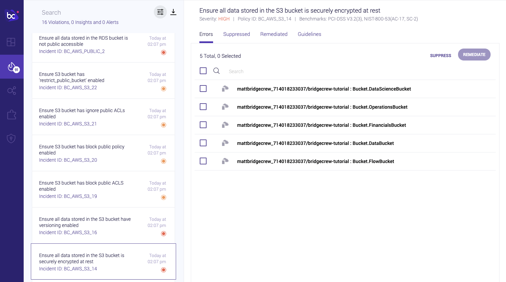This screenshot has height=282, width=506.
Task: Click magnifier icon in errors list
Action: tap(217, 71)
